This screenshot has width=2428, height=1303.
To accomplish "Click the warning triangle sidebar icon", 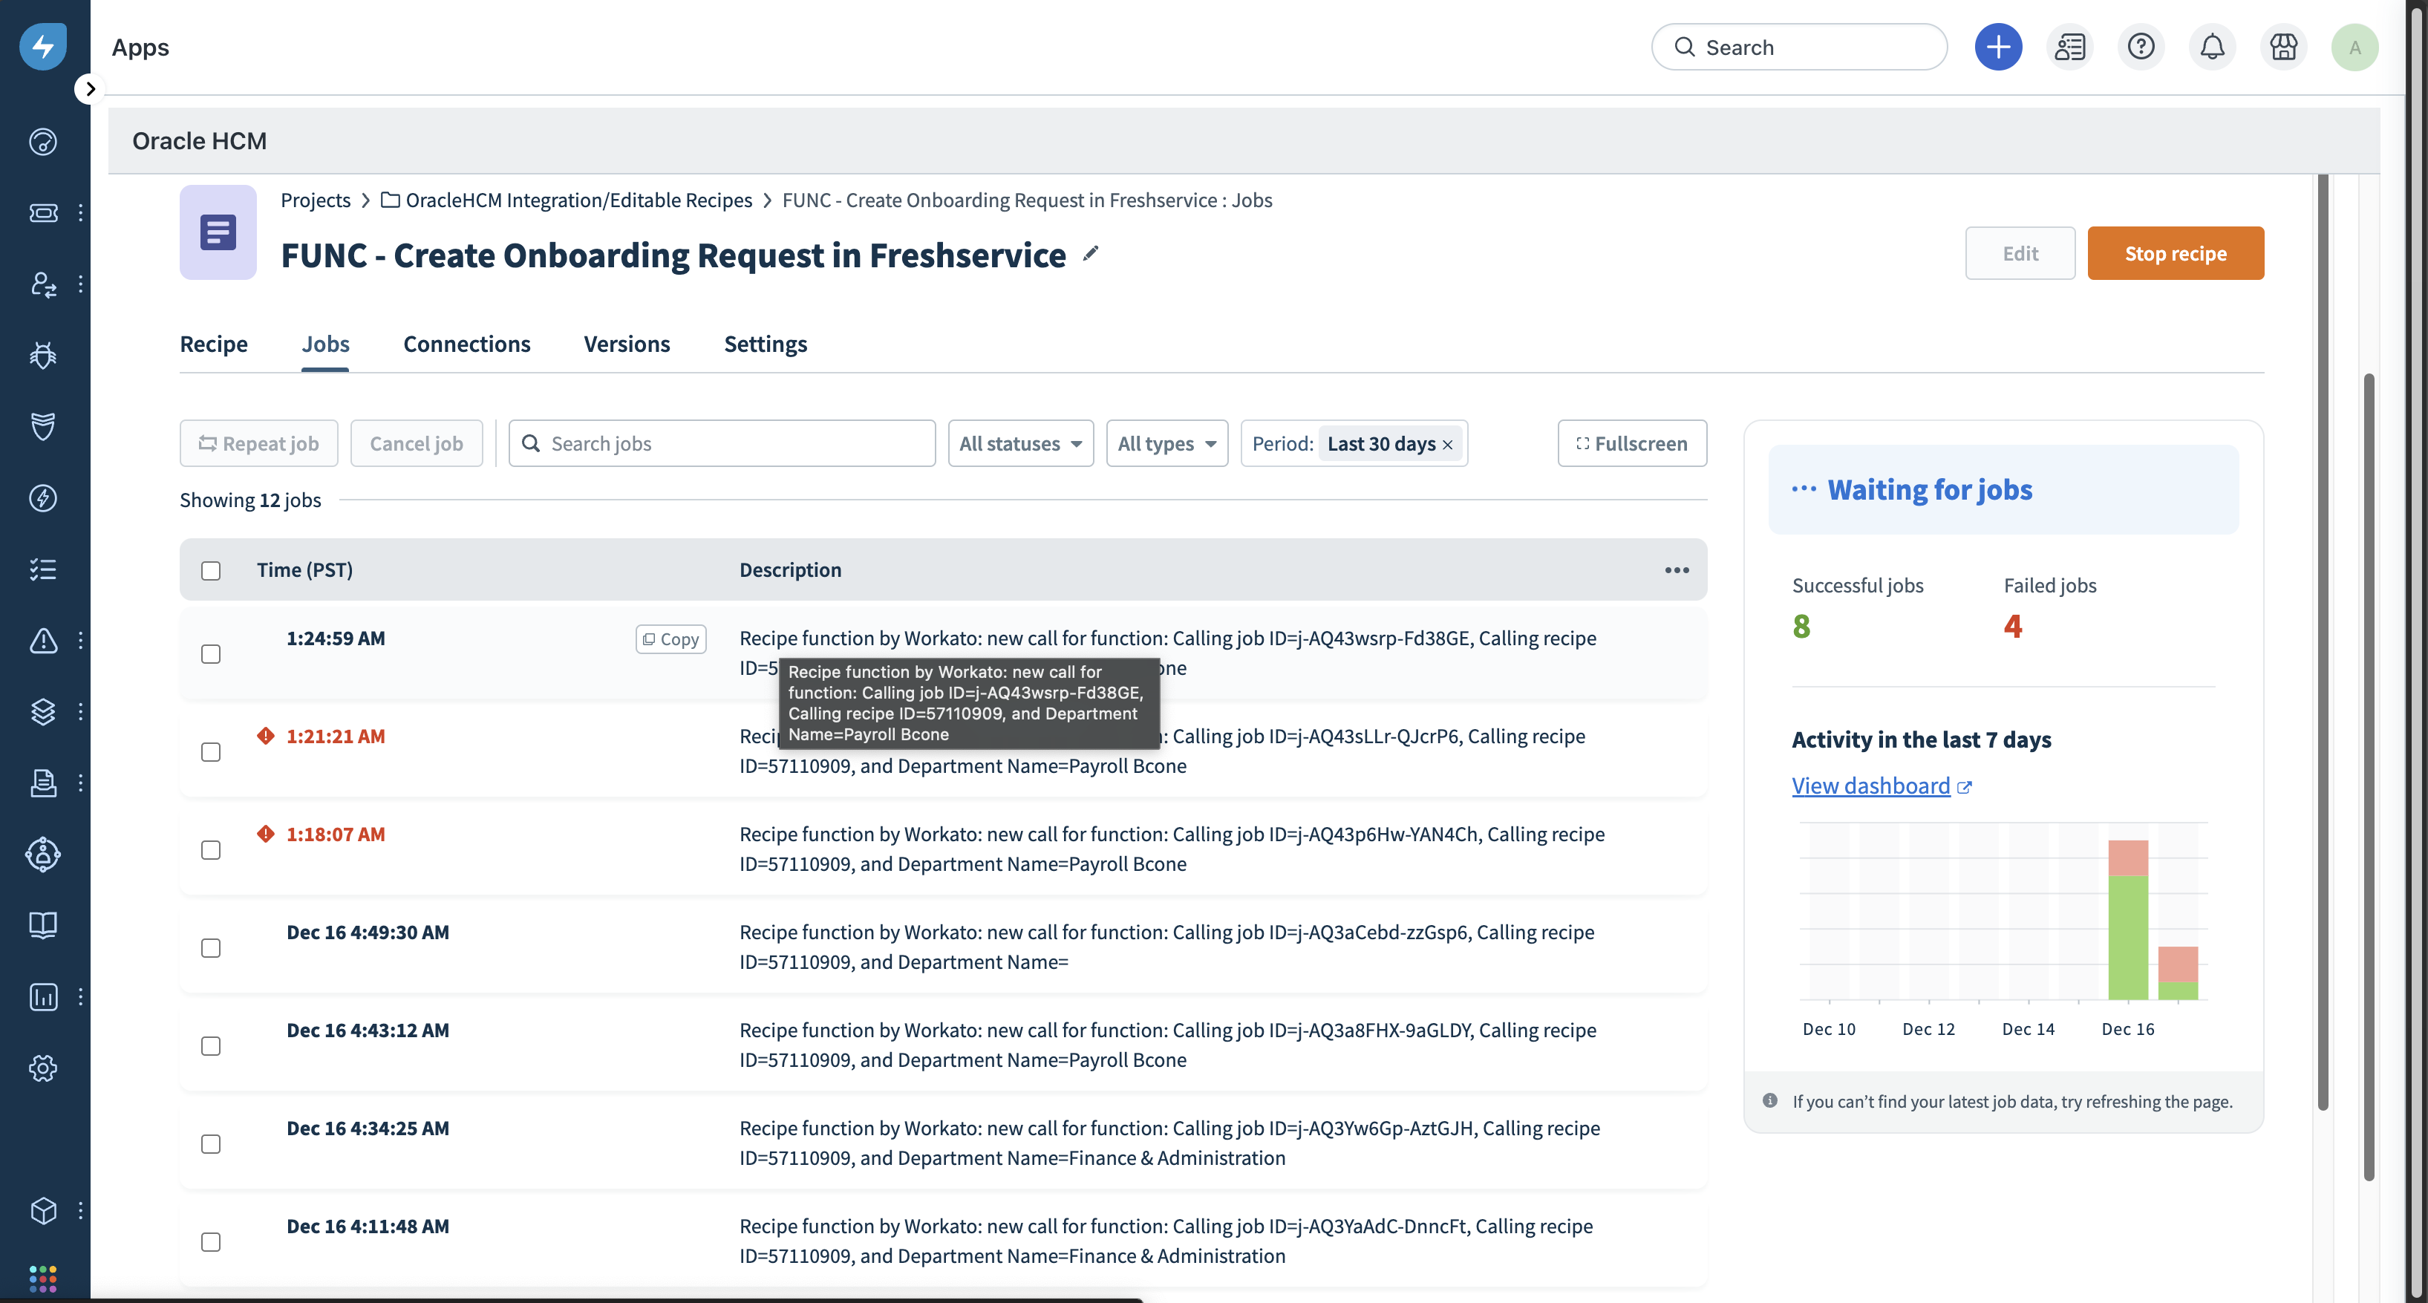I will pos(43,641).
